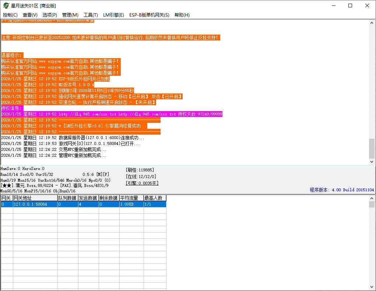Click the [引擎:0.0035天] status label
376x291 pixels.
pyautogui.click(x=142, y=183)
